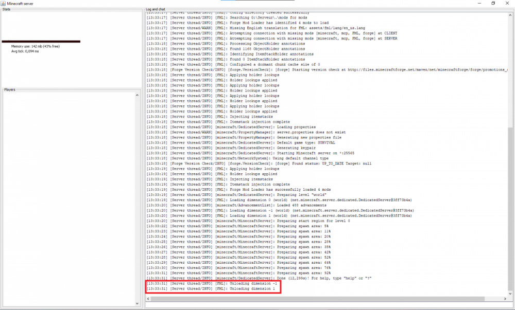Viewport: 515px width, 310px height.
Task: Click the log's vertical scroll-down arrow
Action: 510,294
